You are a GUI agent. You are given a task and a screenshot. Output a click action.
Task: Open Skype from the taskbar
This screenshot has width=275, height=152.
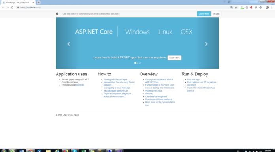tap(75, 151)
